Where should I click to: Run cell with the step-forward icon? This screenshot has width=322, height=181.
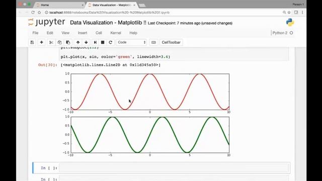tap(95, 42)
